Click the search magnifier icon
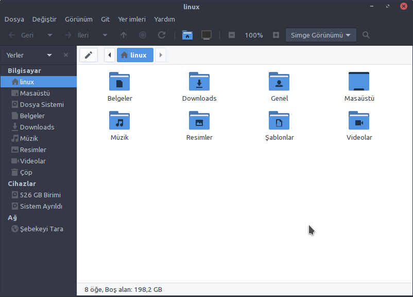The width and height of the screenshot is (413, 297). pyautogui.click(x=366, y=35)
